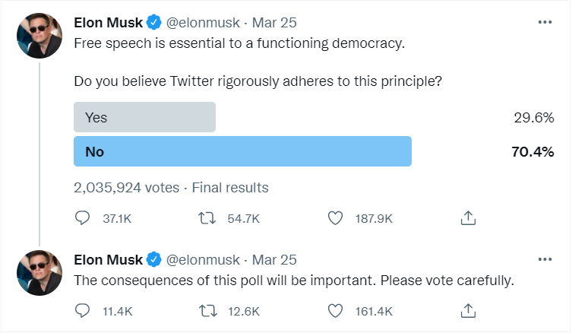Click the 'No' poll result bar
Viewport: 572px width, 333px height.
[242, 151]
